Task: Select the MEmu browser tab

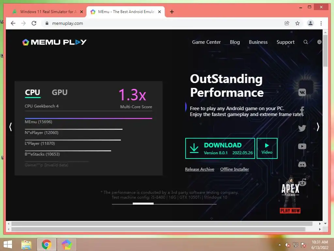Action: click(x=126, y=12)
